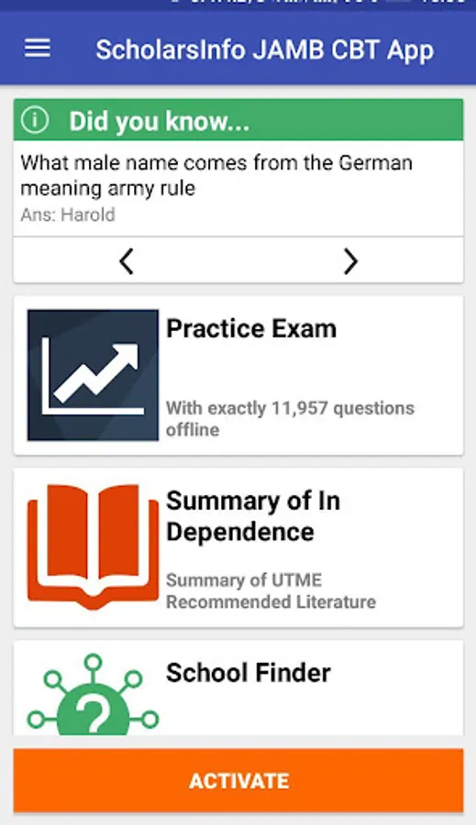Screen dimensions: 476x825
Task: Tap the School Finder card background
Action: pyautogui.click(x=238, y=687)
